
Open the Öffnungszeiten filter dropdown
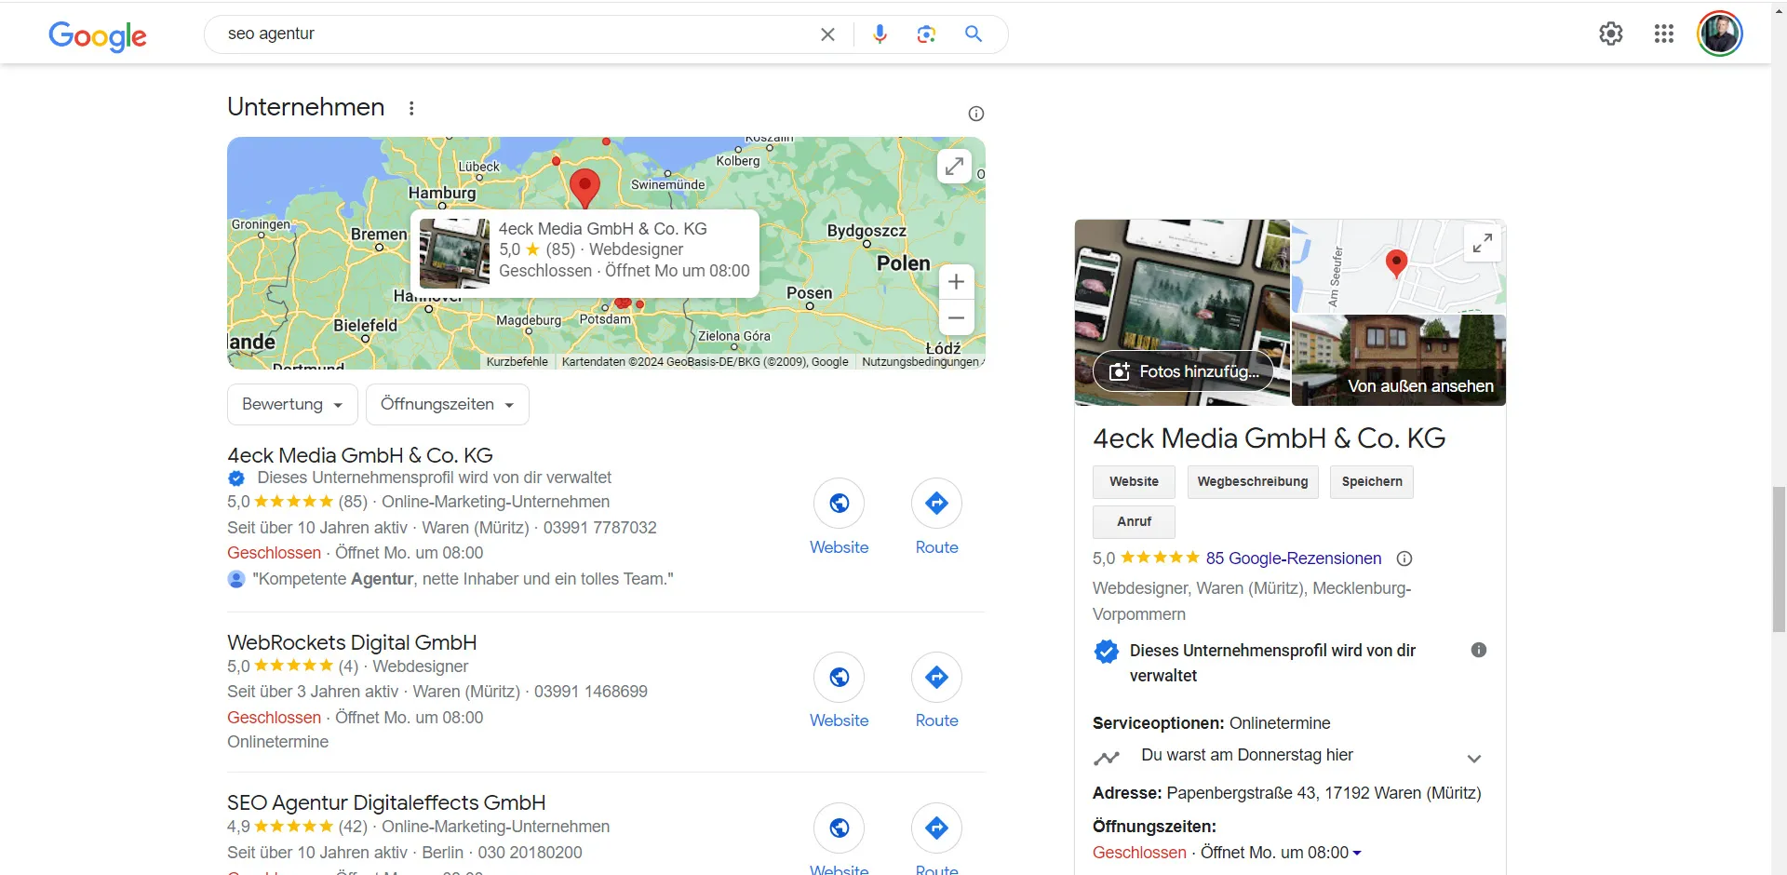(448, 405)
